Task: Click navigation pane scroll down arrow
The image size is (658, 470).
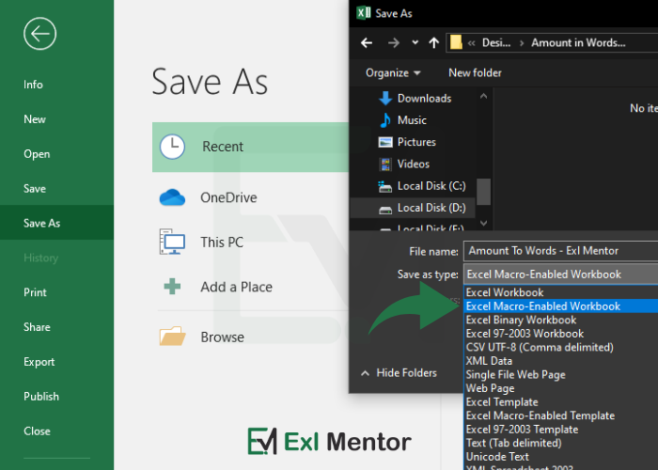Action: pyautogui.click(x=483, y=224)
